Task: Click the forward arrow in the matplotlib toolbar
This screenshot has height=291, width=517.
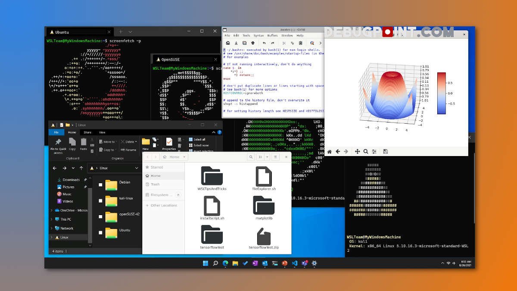Action: 346,151
